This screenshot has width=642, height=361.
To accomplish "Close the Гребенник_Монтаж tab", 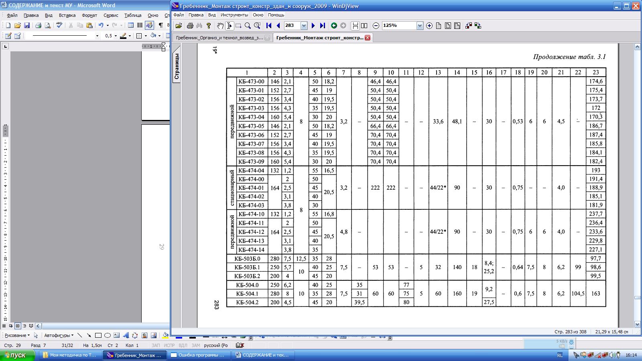I will click(368, 38).
